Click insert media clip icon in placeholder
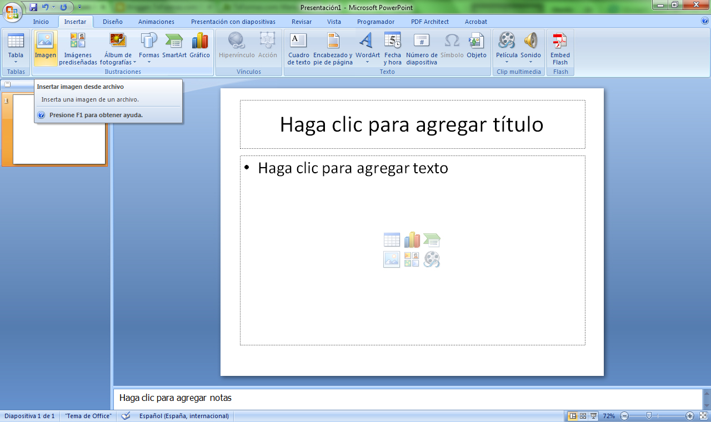The width and height of the screenshot is (711, 422). [x=432, y=259]
